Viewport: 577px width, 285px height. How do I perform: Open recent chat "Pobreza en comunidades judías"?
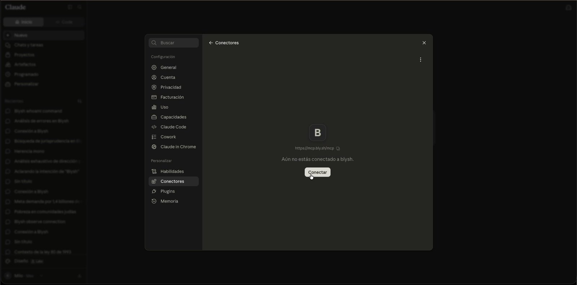[44, 212]
